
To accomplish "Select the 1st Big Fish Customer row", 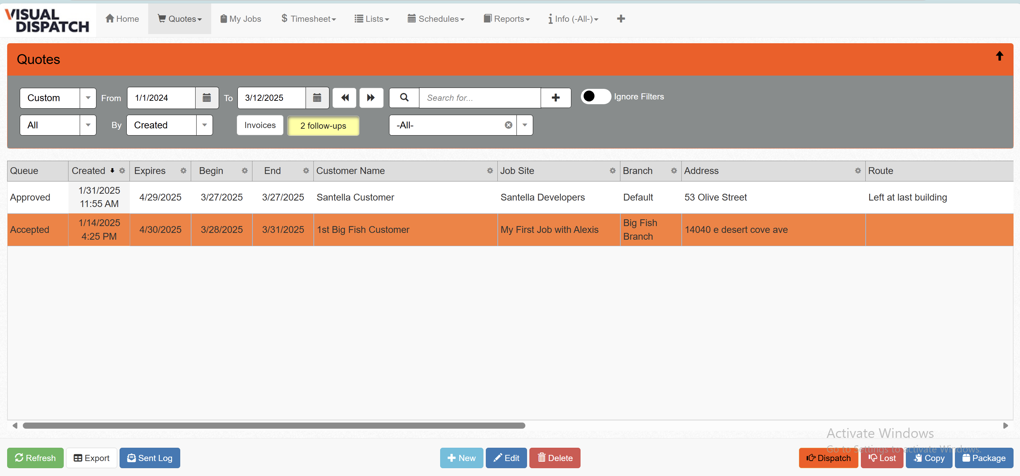I will point(510,229).
